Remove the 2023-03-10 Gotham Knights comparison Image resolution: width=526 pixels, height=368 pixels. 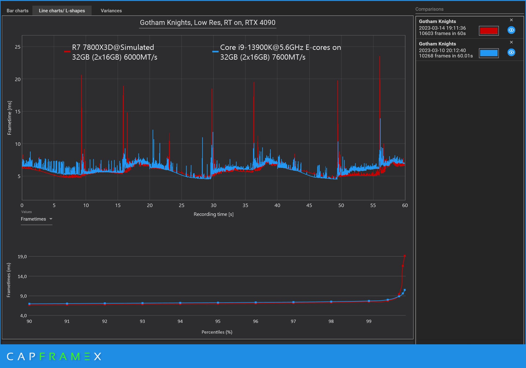[x=511, y=42]
